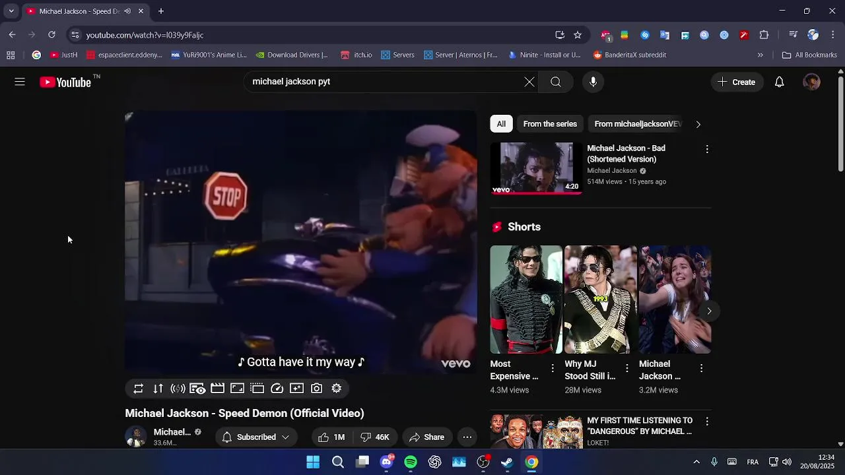
Task: Click the fit-to-window frame icon
Action: 238,389
